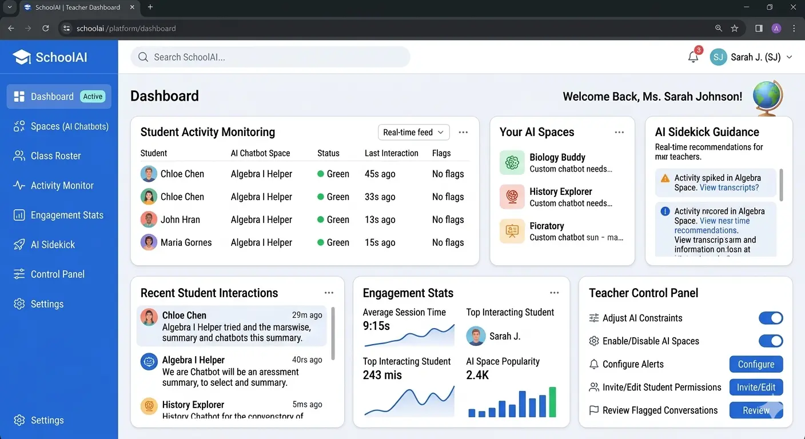Open the Student Activity Monitoring options menu
The width and height of the screenshot is (805, 439).
click(463, 132)
